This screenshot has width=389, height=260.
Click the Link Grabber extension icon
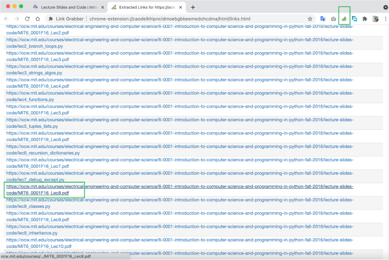point(344,19)
